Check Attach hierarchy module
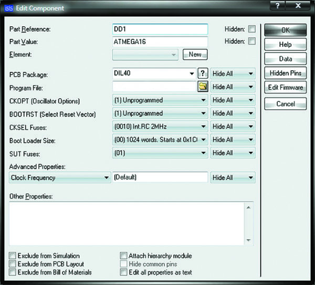 pos(123,256)
